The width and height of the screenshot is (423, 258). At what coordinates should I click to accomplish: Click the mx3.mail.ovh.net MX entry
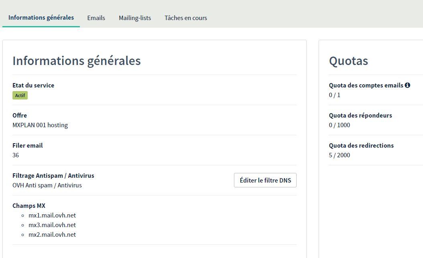[52, 225]
